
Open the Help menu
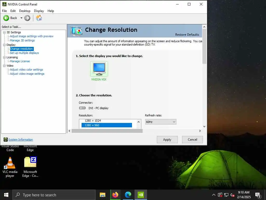pyautogui.click(x=51, y=11)
